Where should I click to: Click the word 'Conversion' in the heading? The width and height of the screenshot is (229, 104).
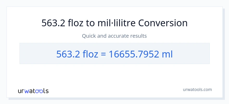pyautogui.click(x=163, y=23)
